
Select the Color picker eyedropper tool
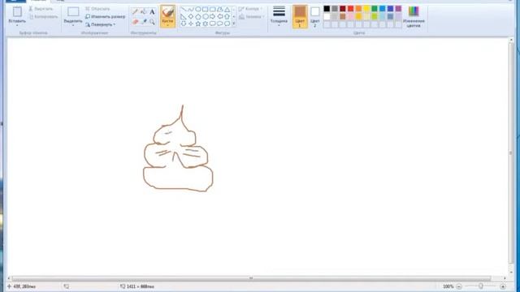(x=144, y=22)
